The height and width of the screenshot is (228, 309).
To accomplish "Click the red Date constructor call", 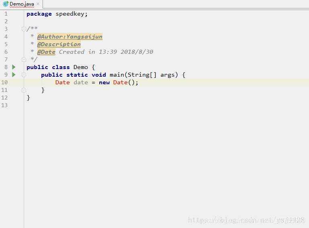I will (x=120, y=83).
